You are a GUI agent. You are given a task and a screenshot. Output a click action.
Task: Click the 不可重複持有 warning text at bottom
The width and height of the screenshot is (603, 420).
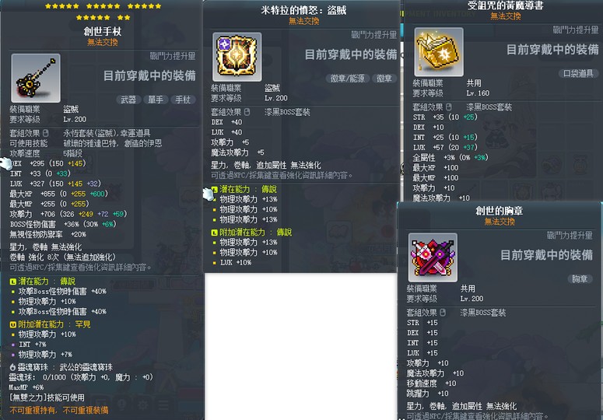pos(33,411)
